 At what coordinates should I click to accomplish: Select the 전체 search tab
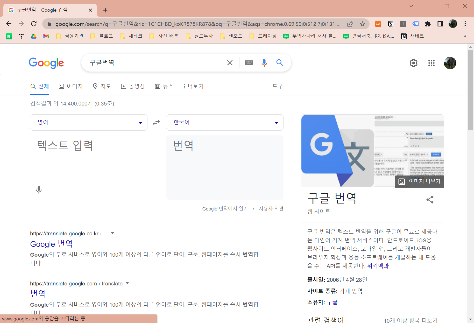(x=40, y=86)
